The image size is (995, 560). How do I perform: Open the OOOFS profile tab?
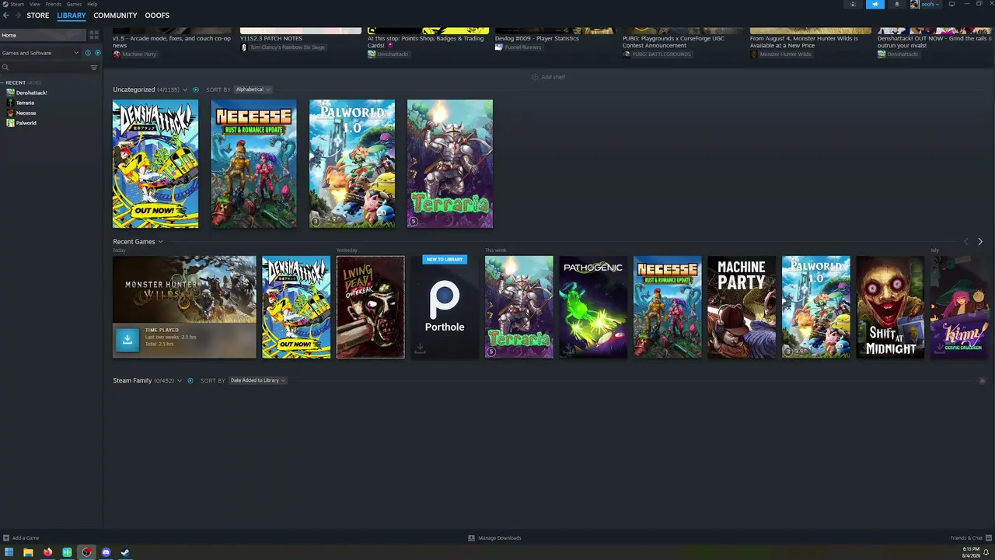(x=157, y=16)
